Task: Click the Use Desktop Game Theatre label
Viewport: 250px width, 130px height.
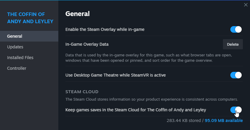Action: pyautogui.click(x=115, y=75)
